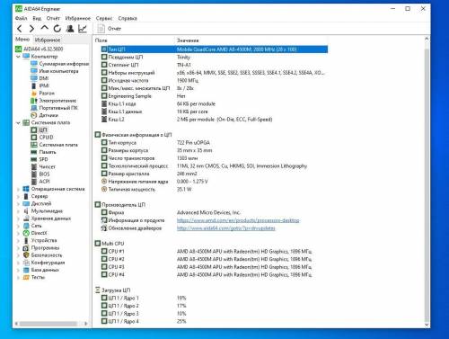Click the Отчет report toolbar button

point(110,29)
